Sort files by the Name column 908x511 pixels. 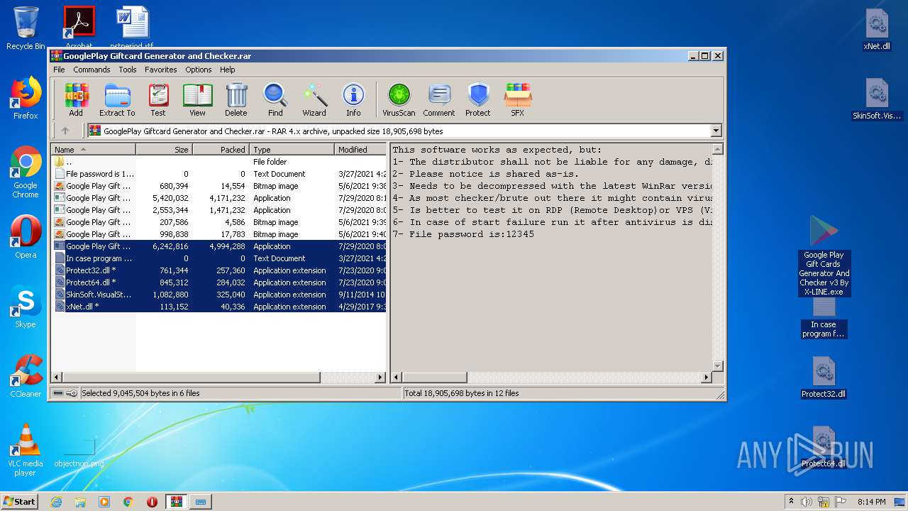(93, 149)
